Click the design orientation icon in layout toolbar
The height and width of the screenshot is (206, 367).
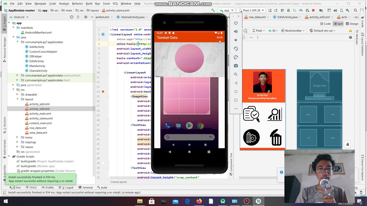click(245, 31)
